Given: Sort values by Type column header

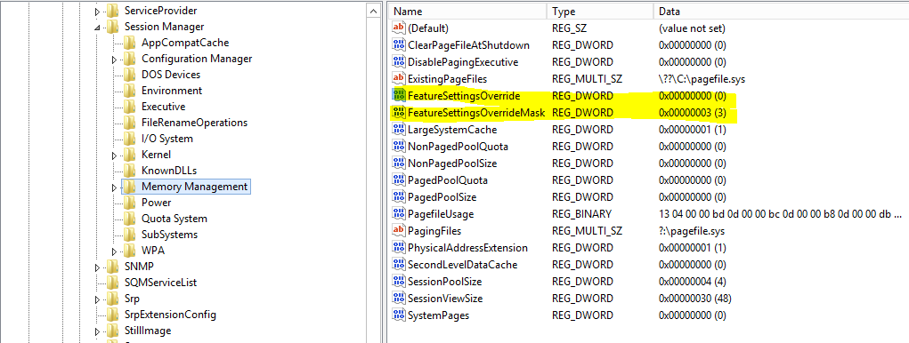Looking at the screenshot, I should click(600, 11).
